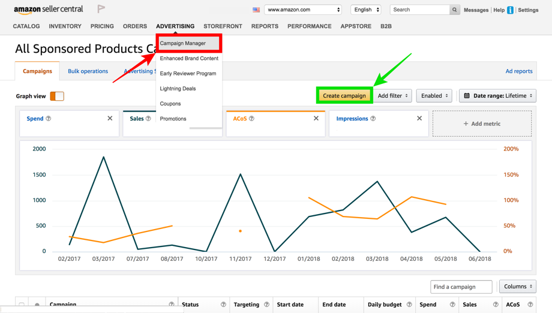Image resolution: width=552 pixels, height=313 pixels.
Task: Open the Add filter dropdown
Action: coord(393,96)
